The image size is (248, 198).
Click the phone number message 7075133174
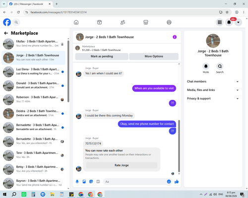click(x=93, y=144)
